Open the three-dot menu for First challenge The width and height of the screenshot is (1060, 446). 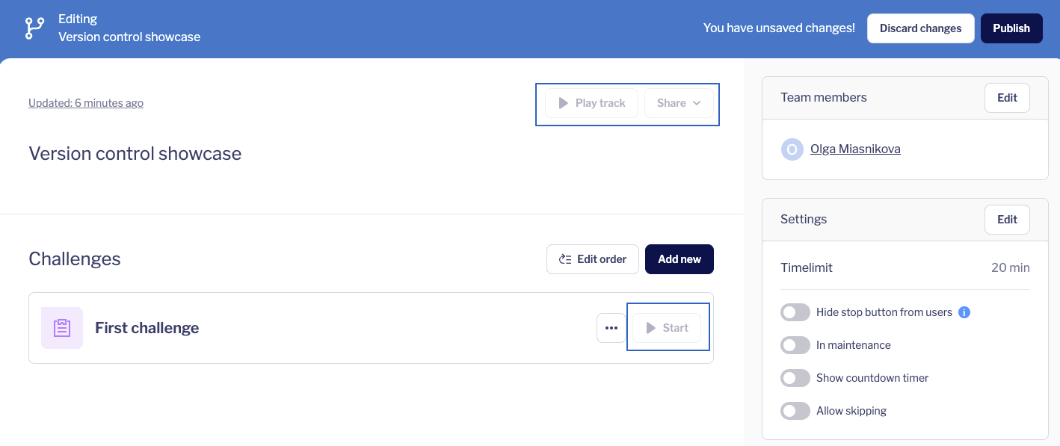point(611,328)
